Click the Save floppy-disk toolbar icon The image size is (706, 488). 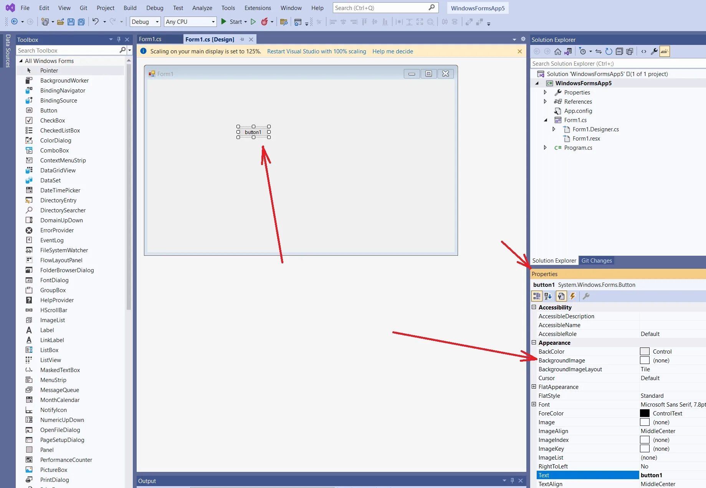click(x=71, y=22)
